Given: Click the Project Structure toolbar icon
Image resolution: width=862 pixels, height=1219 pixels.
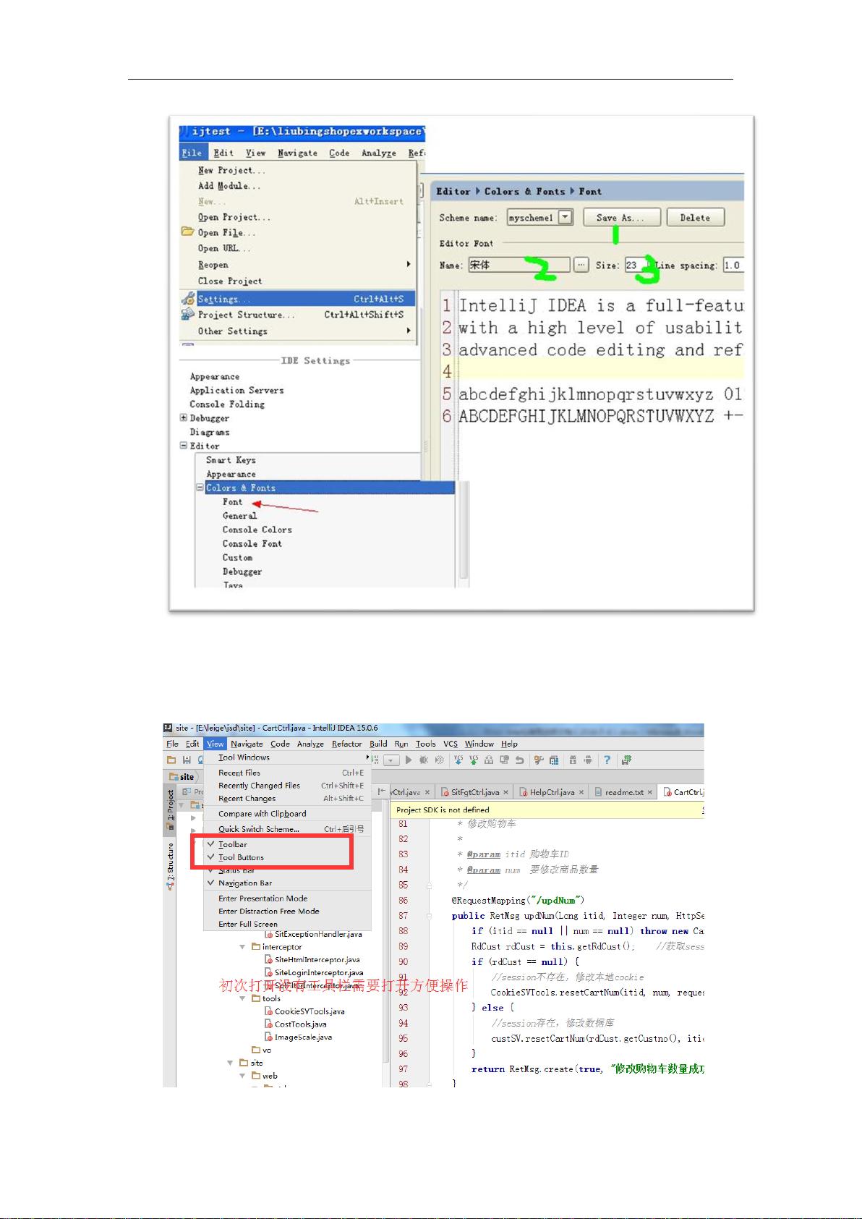Looking at the screenshot, I should coord(554,760).
